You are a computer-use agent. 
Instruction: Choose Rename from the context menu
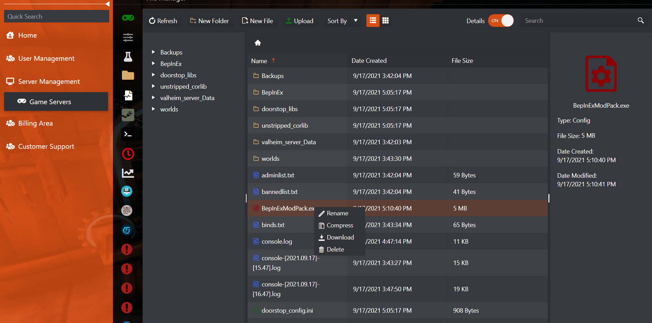pos(334,213)
